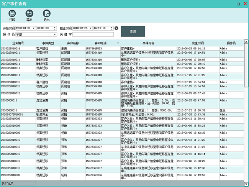Click the end time 16:19:18 spinner
Image resolution: width=249 pixels, height=187 pixels.
tap(111, 28)
